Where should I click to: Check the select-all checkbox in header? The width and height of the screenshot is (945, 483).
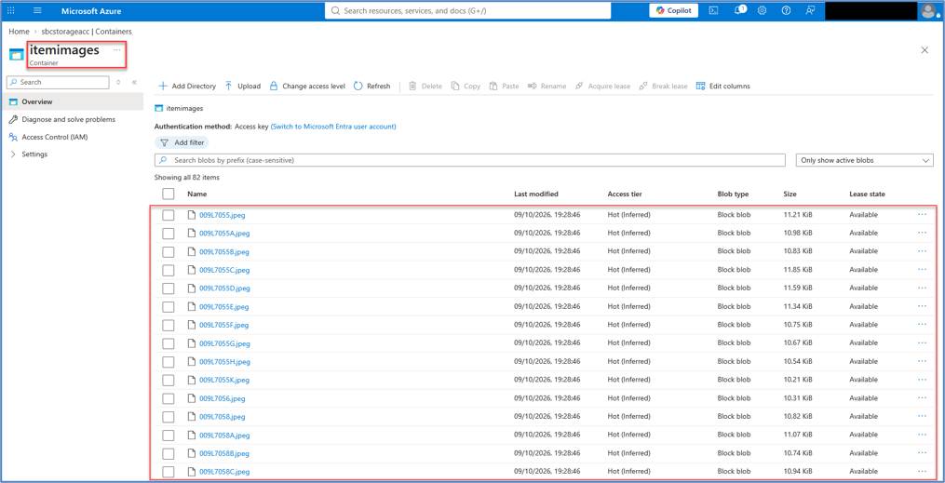coord(169,194)
